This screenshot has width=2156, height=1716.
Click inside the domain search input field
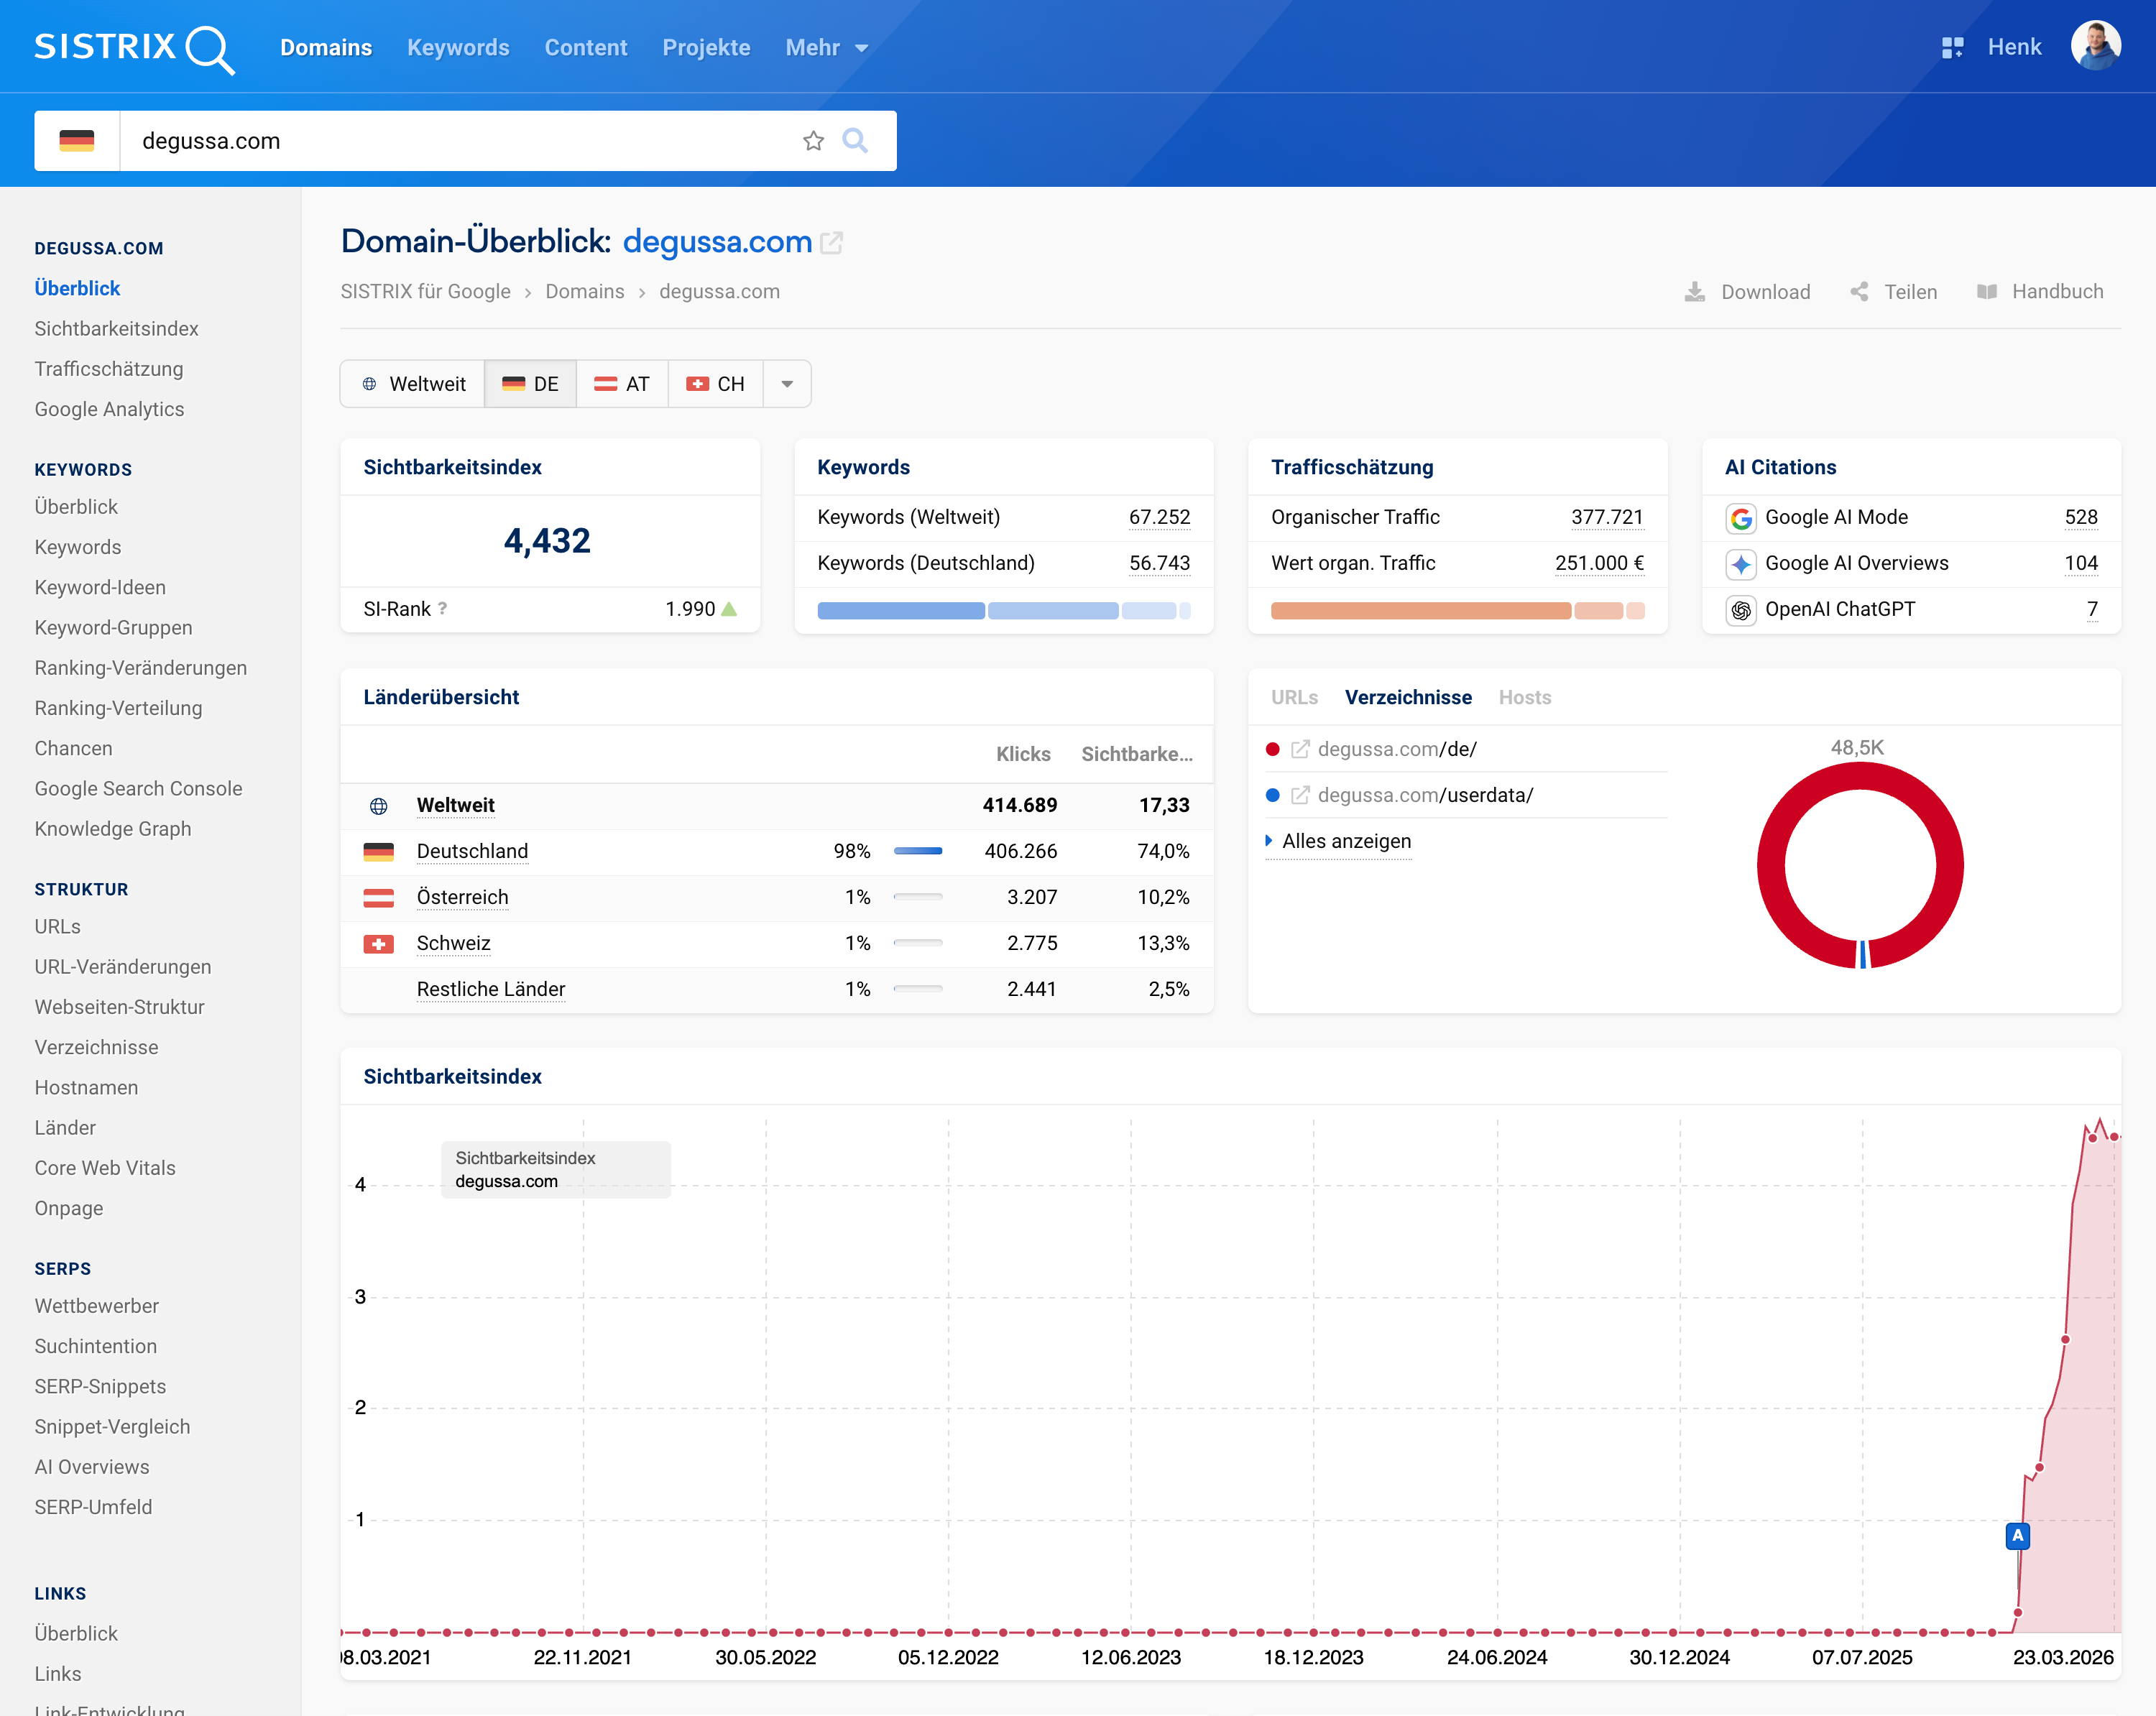[450, 141]
